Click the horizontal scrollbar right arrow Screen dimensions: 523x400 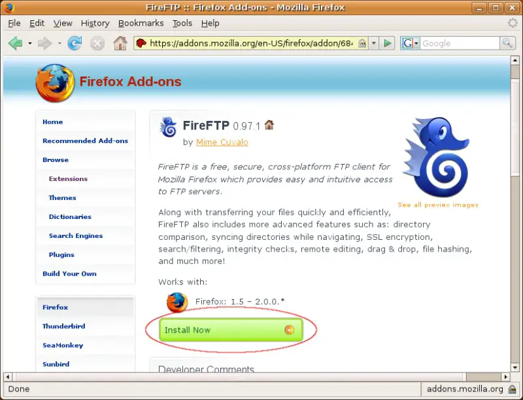pos(505,377)
